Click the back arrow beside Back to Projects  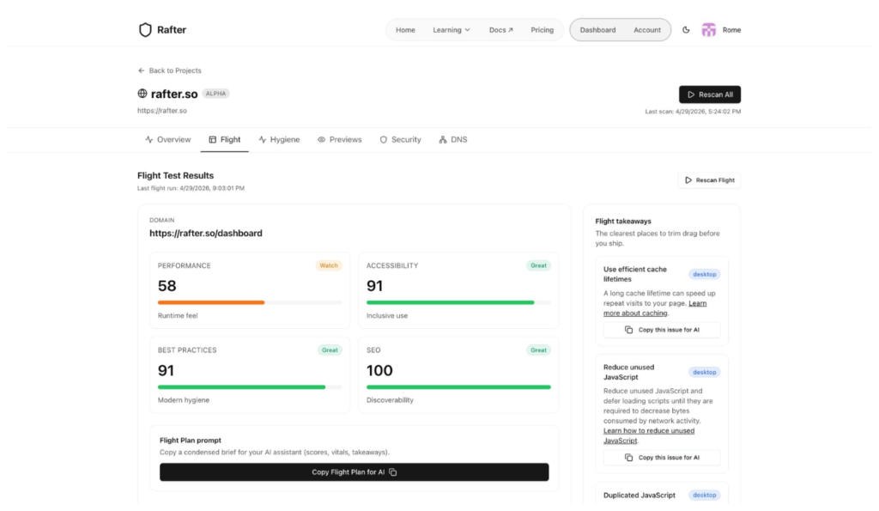[x=142, y=70]
